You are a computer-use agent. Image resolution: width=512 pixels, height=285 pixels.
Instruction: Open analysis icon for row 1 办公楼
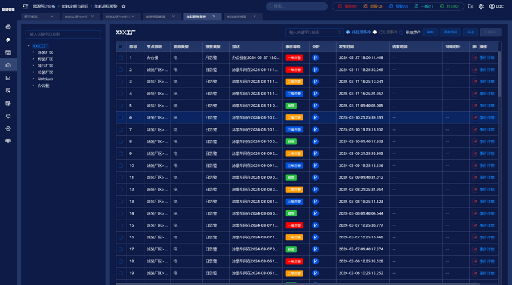point(315,58)
